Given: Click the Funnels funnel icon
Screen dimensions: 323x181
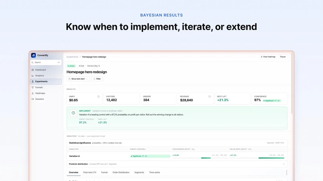Looking at the screenshot, I should tap(33, 87).
